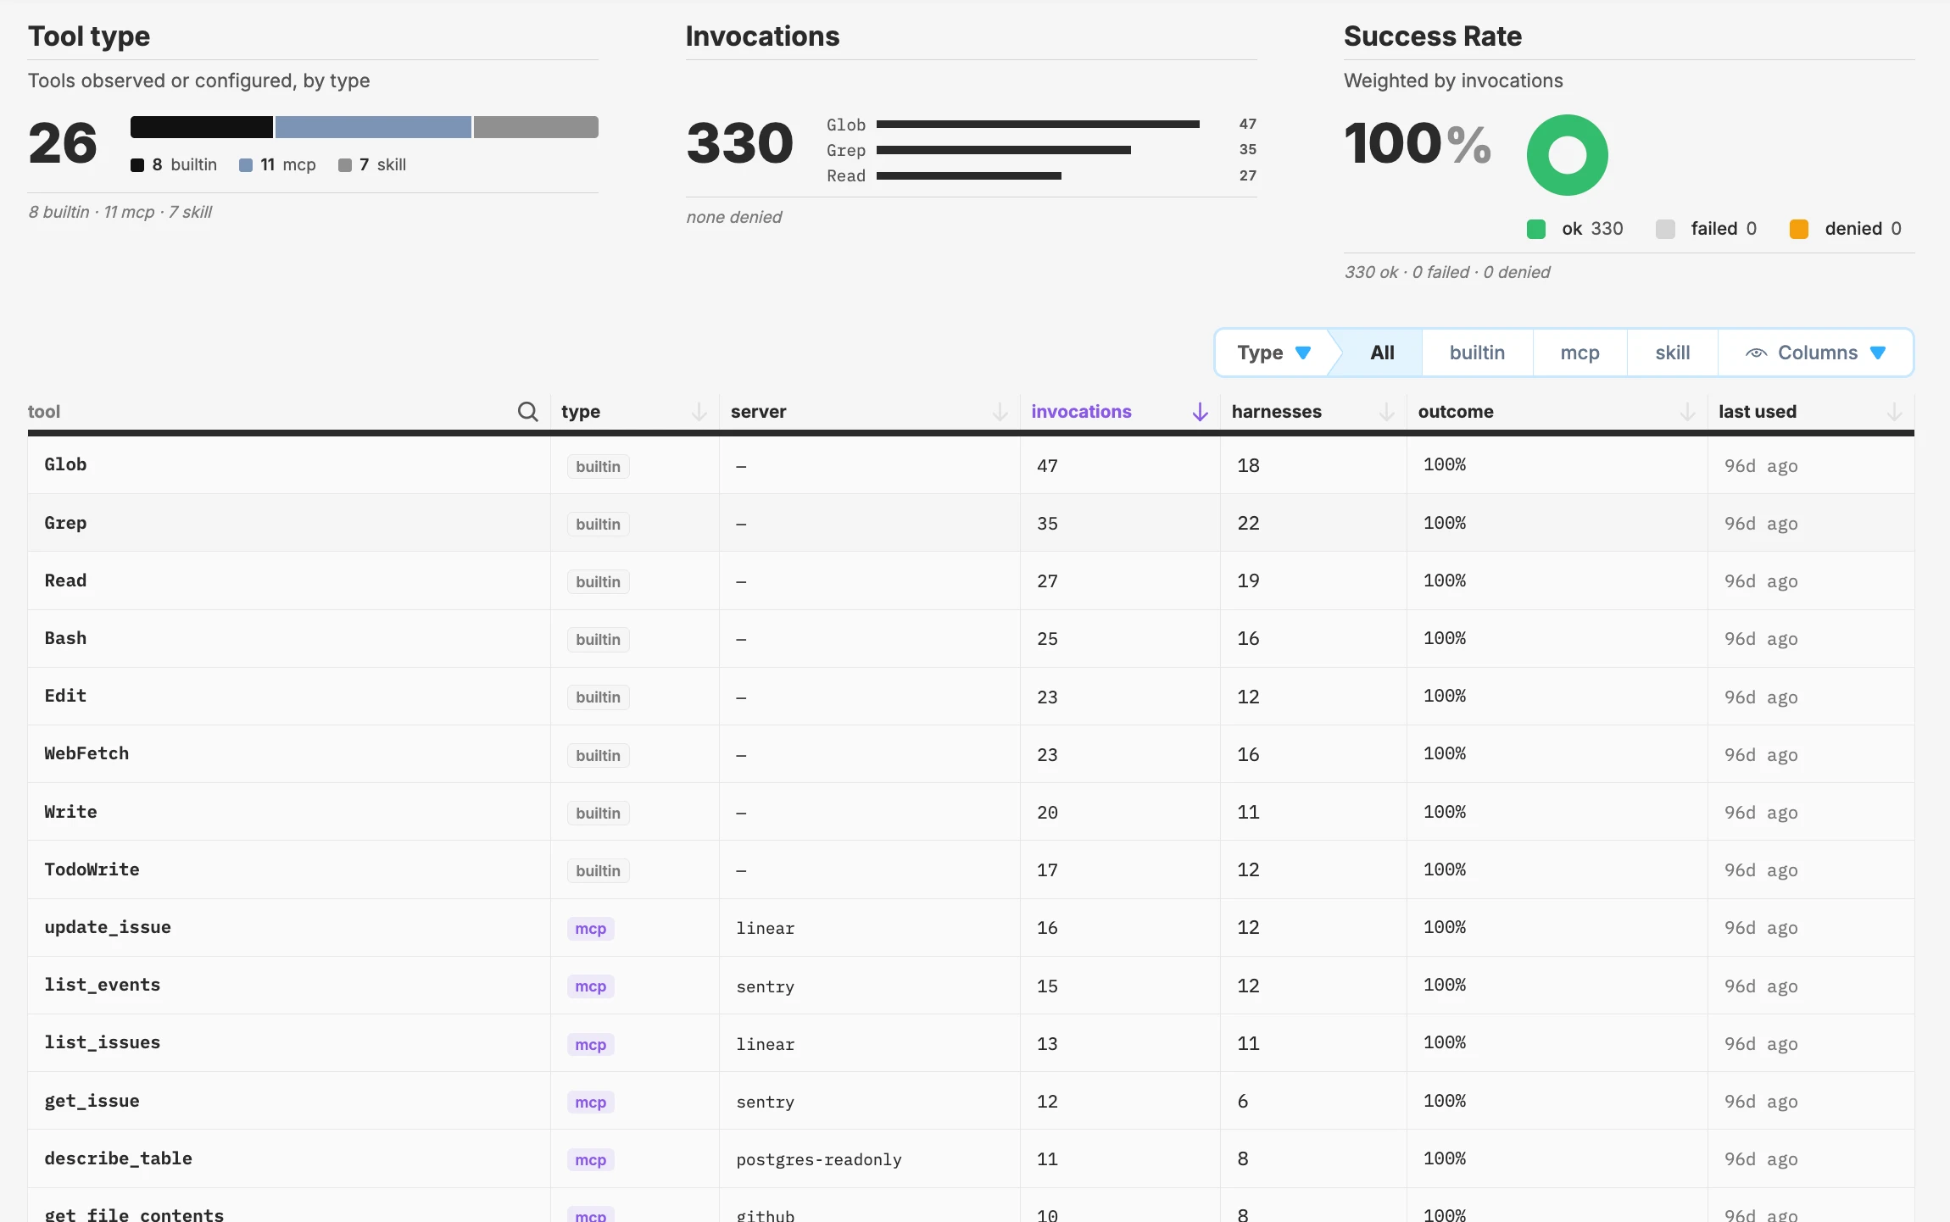Click the get_issue tool name
Viewport: 1950px width, 1222px height.
coord(92,1101)
